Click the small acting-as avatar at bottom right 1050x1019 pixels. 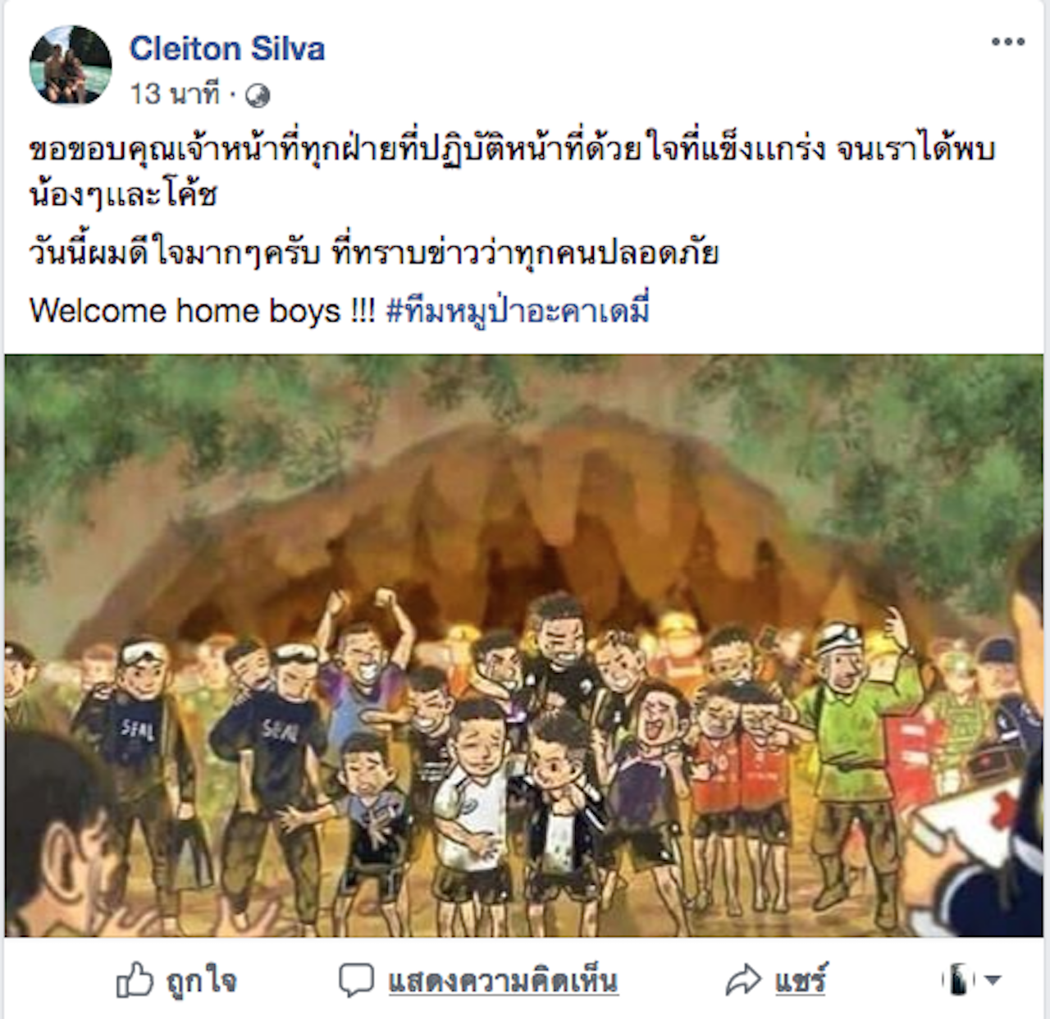pyautogui.click(x=957, y=980)
